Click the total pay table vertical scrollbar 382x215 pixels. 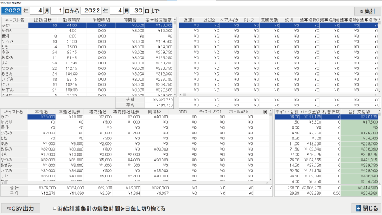(380, 147)
